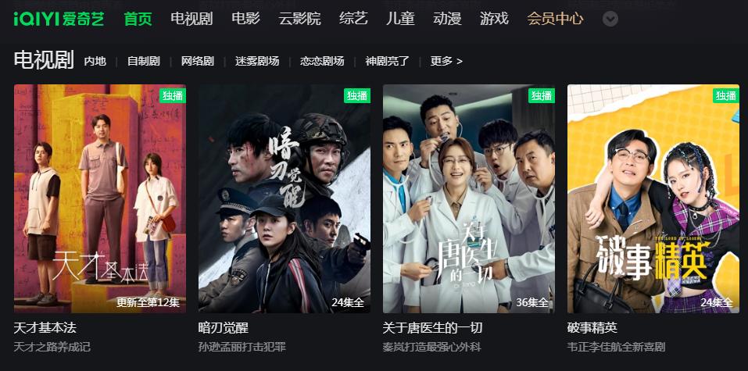
Task: Click the 独播 badge on 关于唐医生的一切 poster
Action: click(542, 95)
